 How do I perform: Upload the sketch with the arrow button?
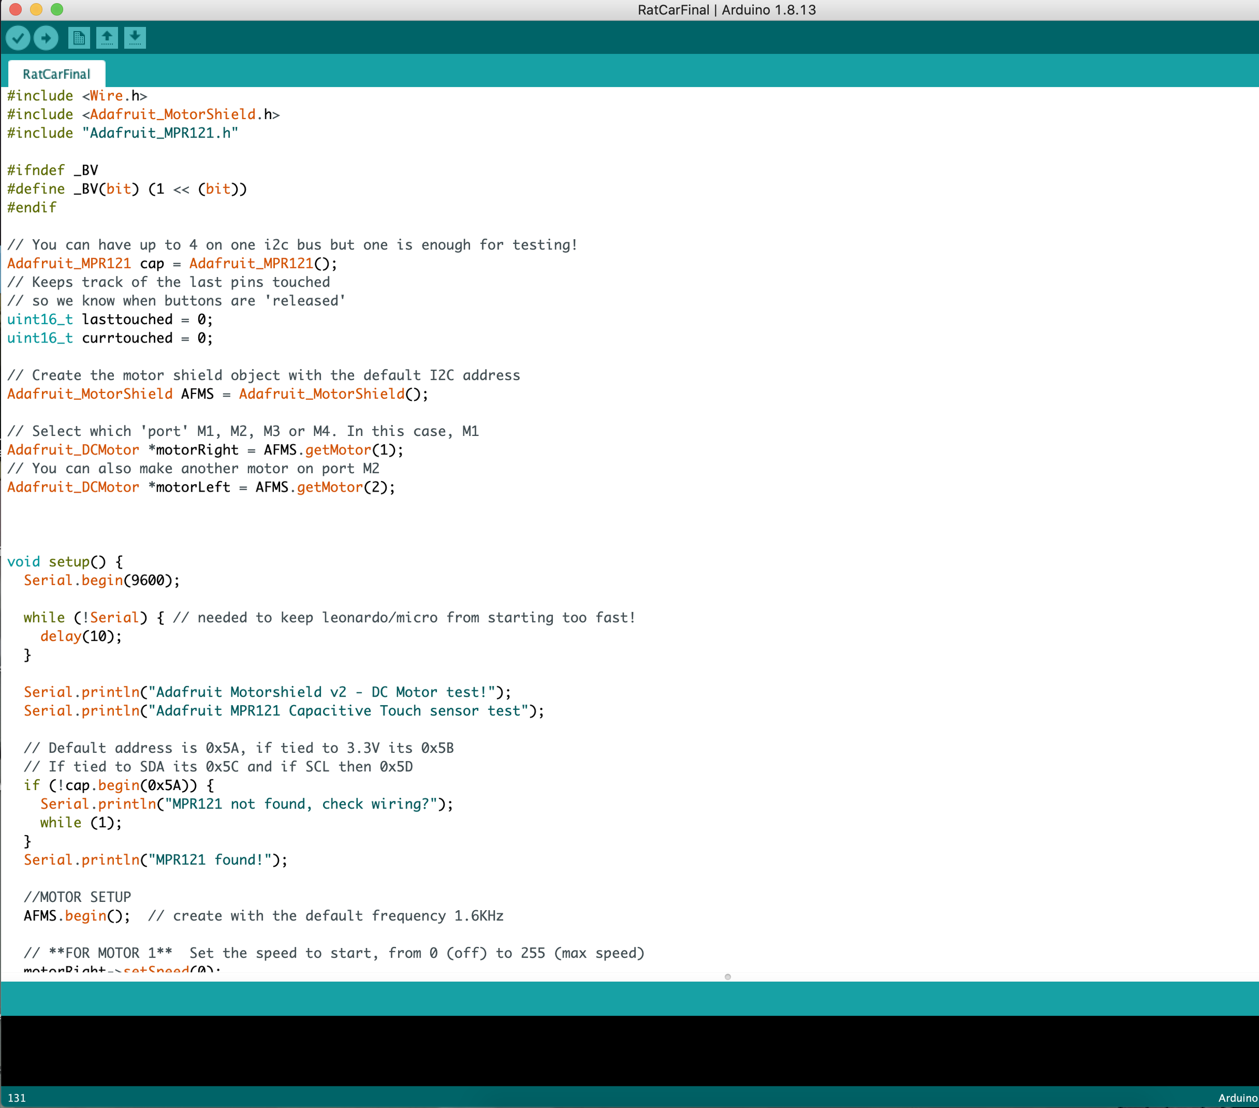point(46,38)
